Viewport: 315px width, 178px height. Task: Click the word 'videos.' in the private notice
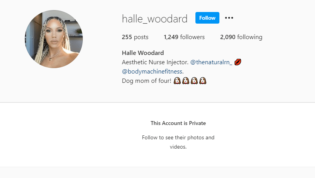[x=178, y=147]
